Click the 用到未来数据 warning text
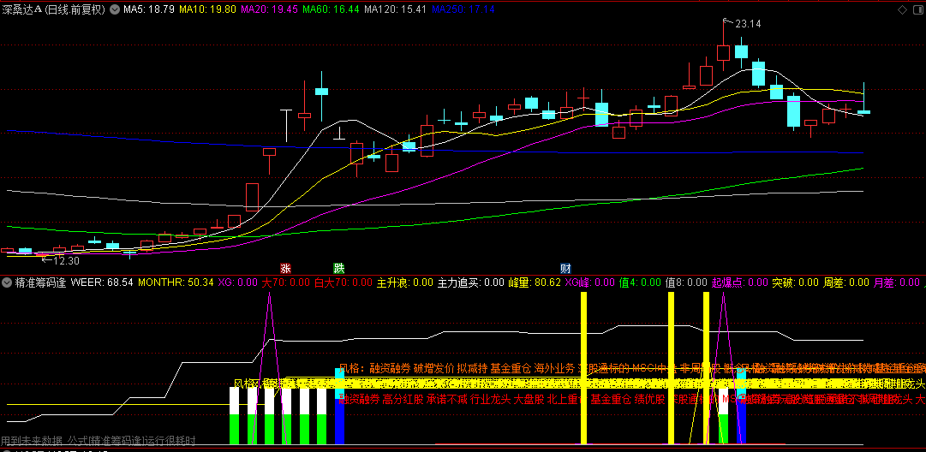 [x=32, y=440]
